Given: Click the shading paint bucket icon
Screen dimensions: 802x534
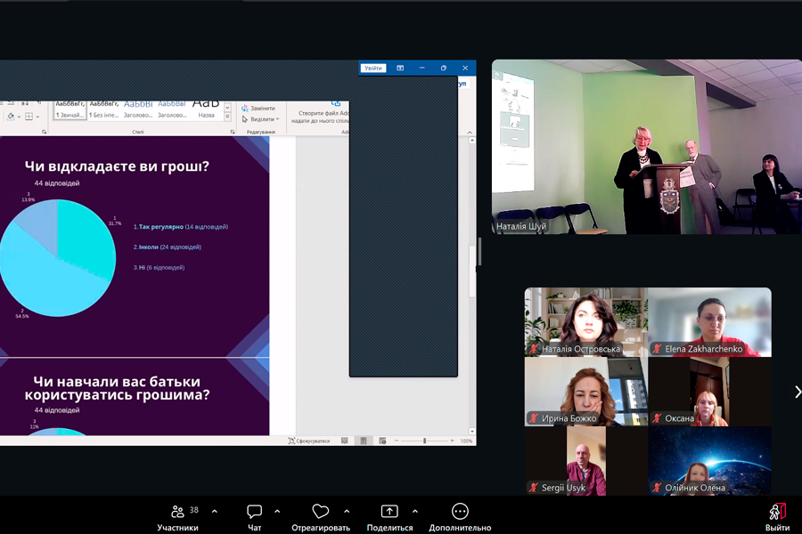Looking at the screenshot, I should (x=10, y=117).
